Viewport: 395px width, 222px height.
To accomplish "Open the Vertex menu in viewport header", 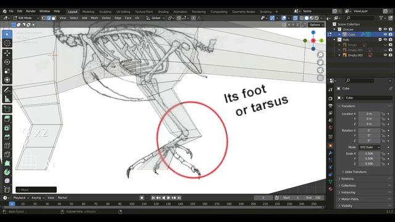I will (106, 18).
